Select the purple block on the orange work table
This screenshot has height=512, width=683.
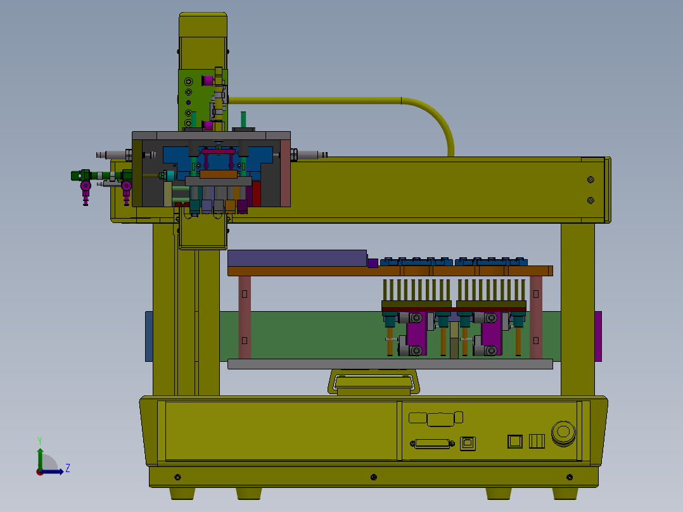pos(297,258)
